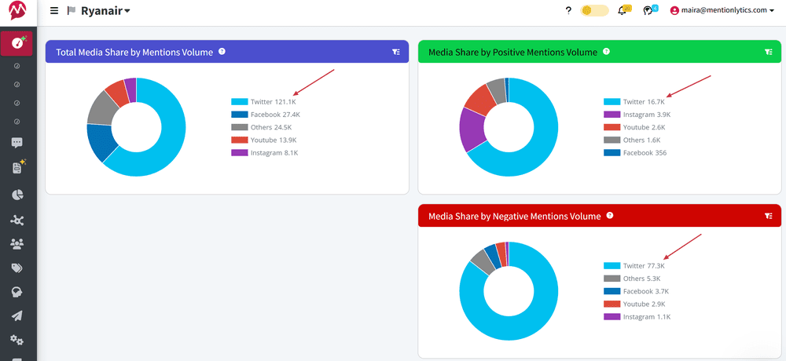Select Youtube 2.9K text in Negative legend
The height and width of the screenshot is (361, 786).
(645, 304)
